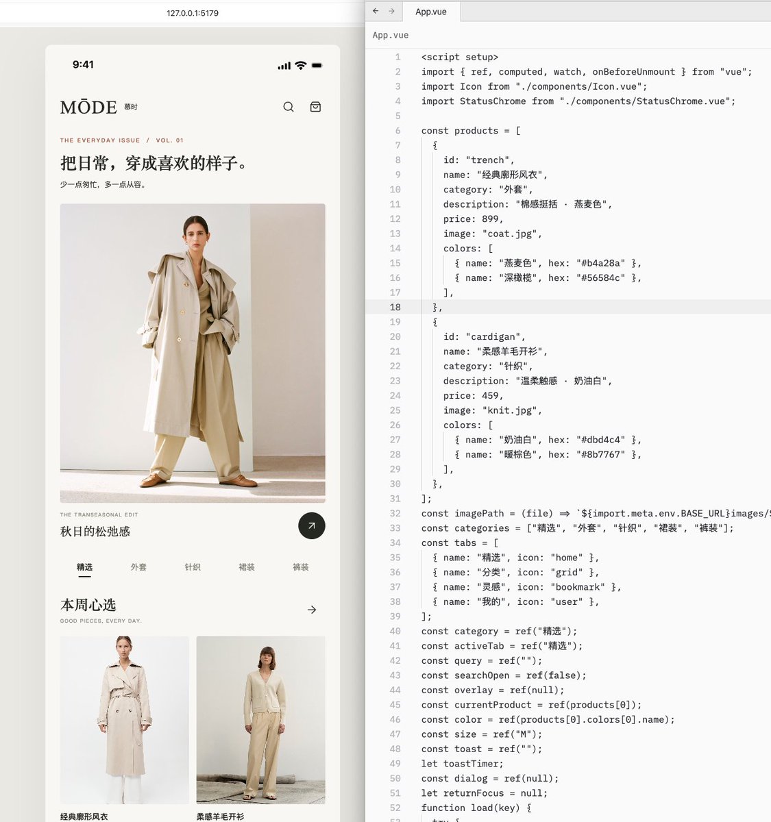
Task: Click the 本周心选 section heading
Action: [x=88, y=606]
